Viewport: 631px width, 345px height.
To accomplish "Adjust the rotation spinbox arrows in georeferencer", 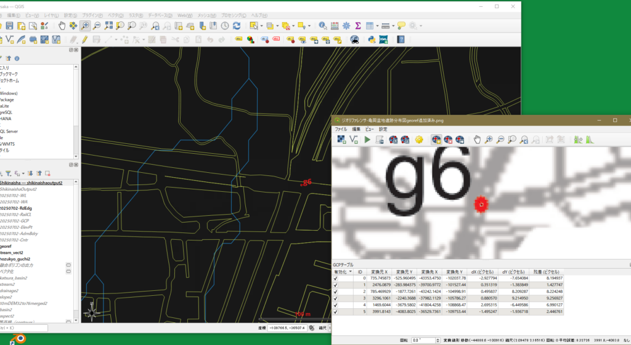I will point(437,339).
